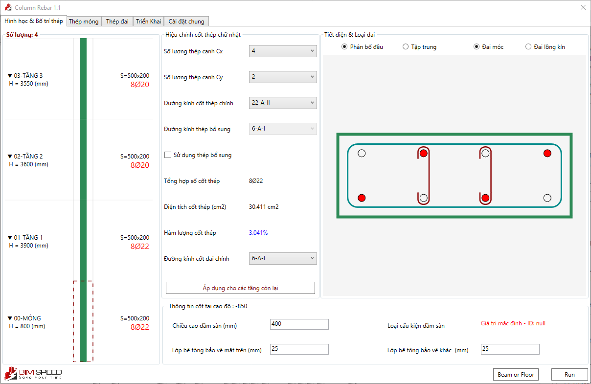The image size is (591, 384).
Task: Click the Column Rebar icon in title bar
Action: [x=7, y=7]
